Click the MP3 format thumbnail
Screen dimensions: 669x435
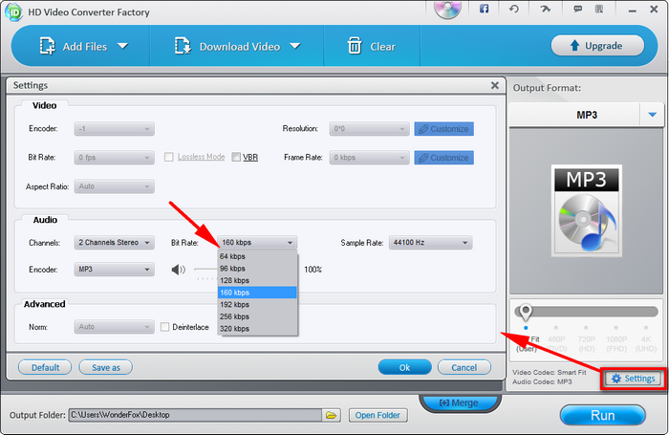tap(586, 211)
